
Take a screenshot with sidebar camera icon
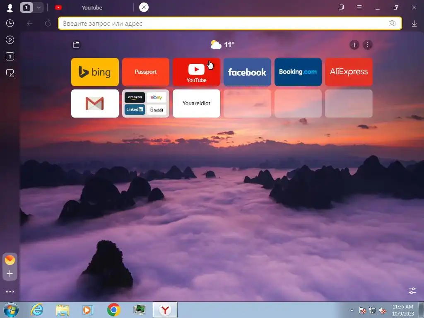pyautogui.click(x=10, y=73)
